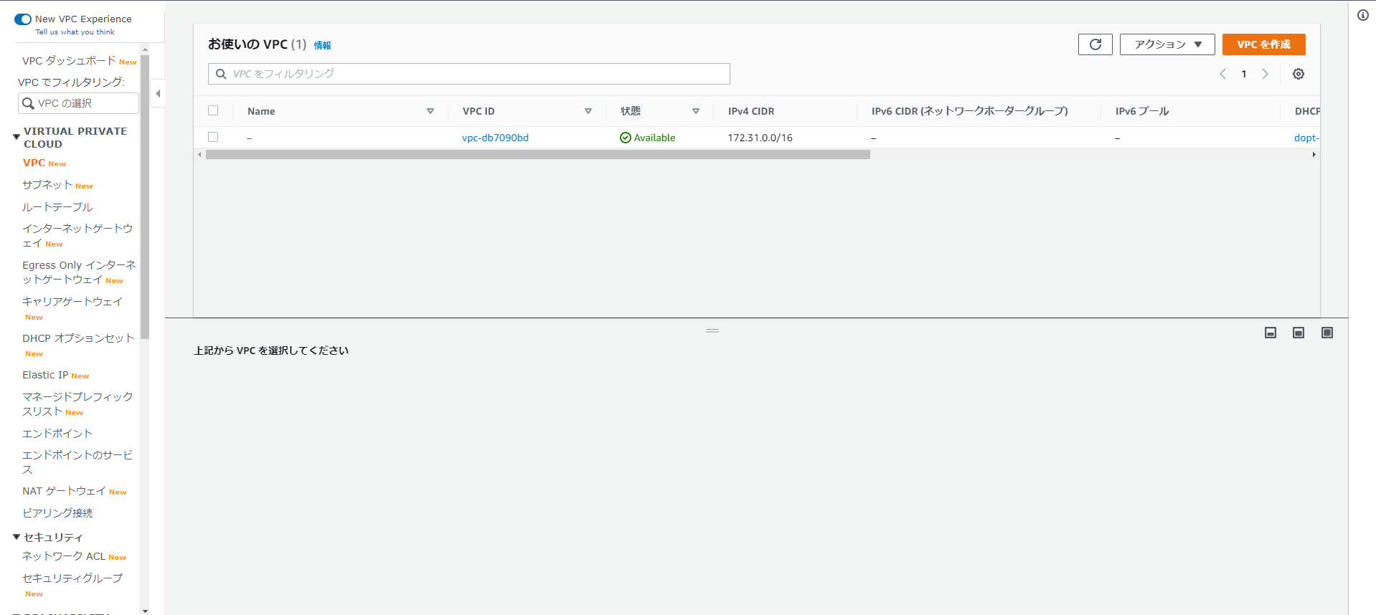Click the 情報 info link
The height and width of the screenshot is (615, 1376).
(x=322, y=45)
